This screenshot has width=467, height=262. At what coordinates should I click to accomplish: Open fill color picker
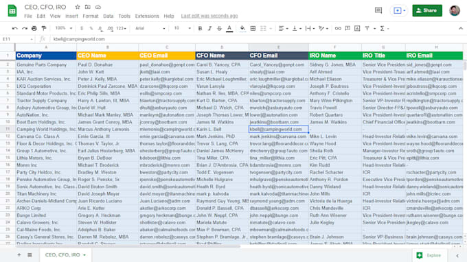[x=242, y=28]
